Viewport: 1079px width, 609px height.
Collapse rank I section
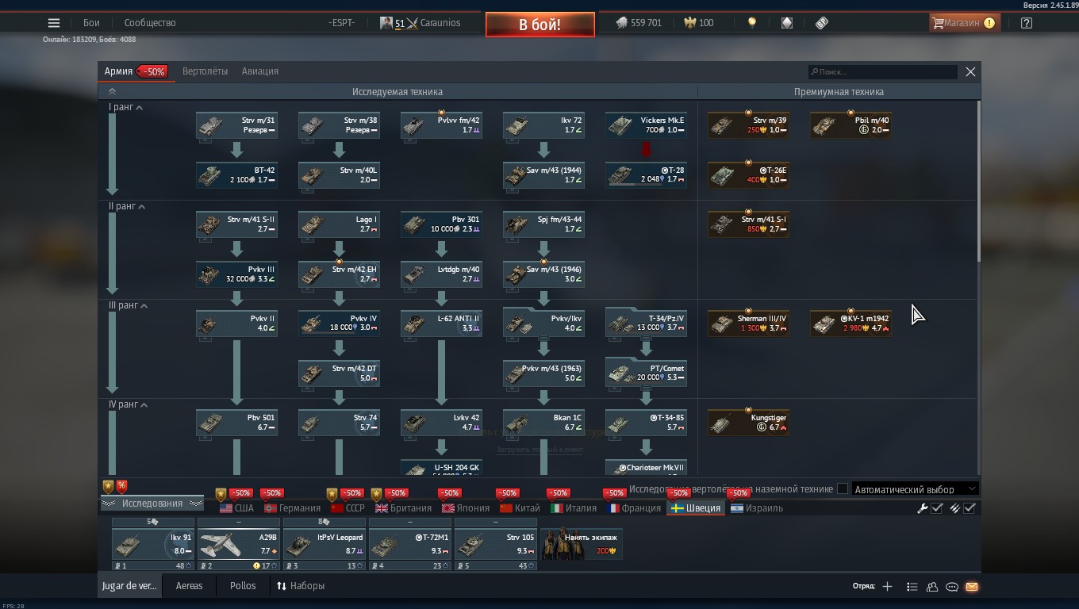click(x=140, y=108)
